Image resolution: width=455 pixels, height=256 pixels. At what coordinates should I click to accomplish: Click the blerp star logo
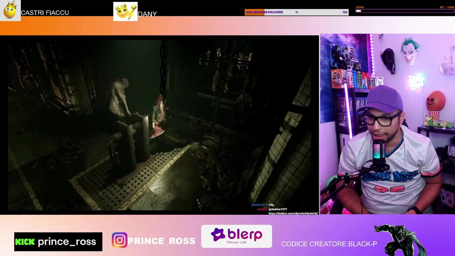[218, 235]
